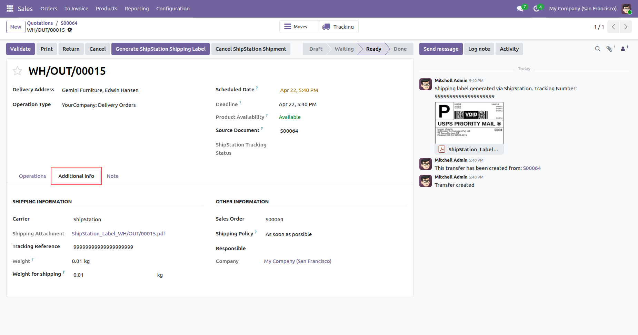Select the Draft status stage
Screen dimensions: 638x335
tap(316, 49)
